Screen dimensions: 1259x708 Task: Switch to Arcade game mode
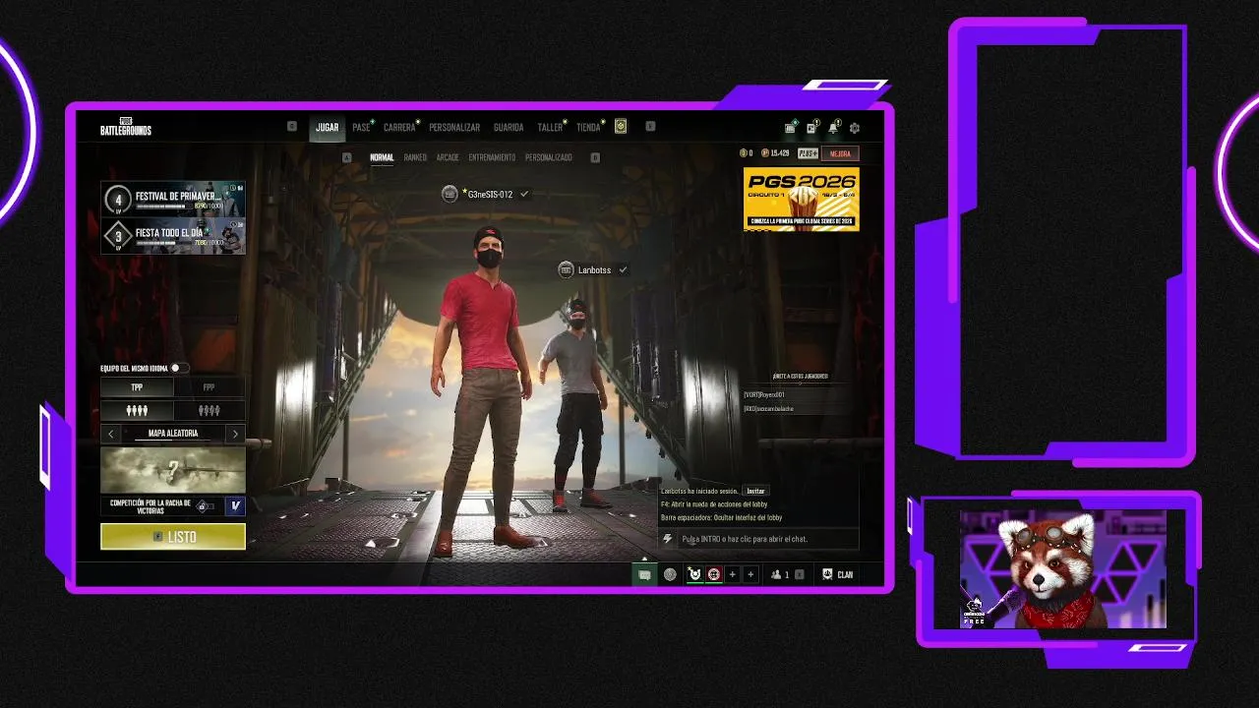pos(448,157)
